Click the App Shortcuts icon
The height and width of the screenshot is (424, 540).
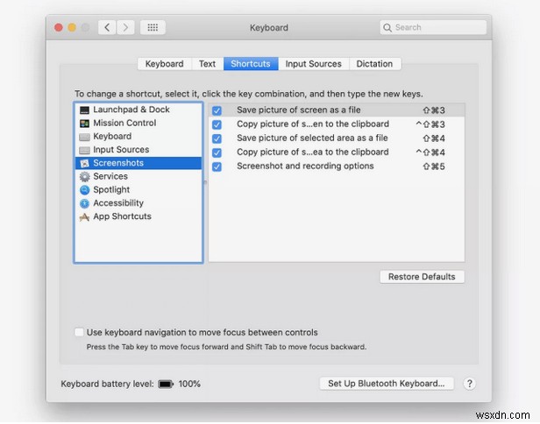(84, 217)
